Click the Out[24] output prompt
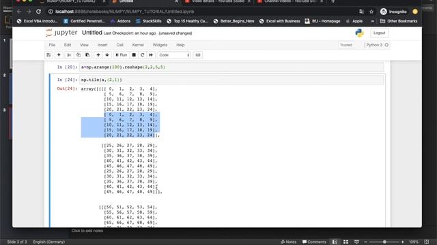Viewport: 437px width, 245px height. point(67,88)
